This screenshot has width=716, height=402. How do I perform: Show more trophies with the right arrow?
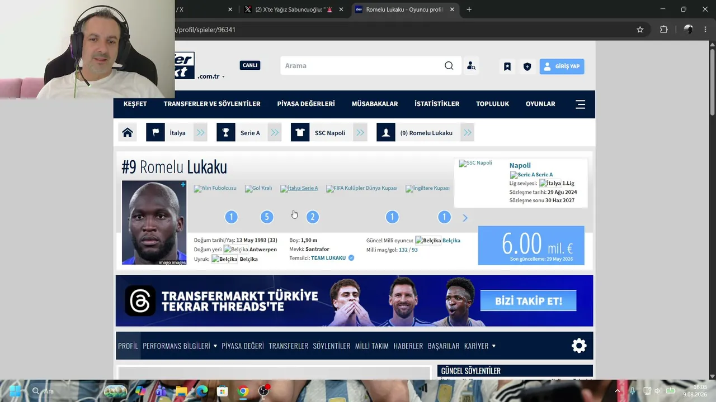click(x=465, y=218)
